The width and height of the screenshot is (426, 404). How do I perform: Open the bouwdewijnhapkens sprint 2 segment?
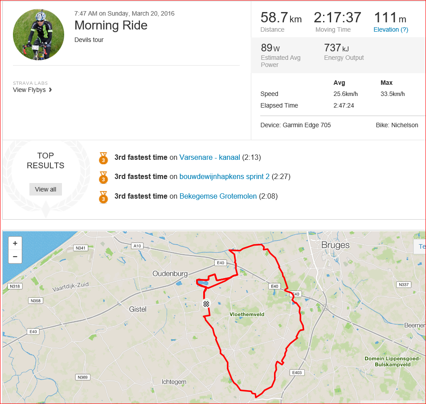click(x=224, y=176)
